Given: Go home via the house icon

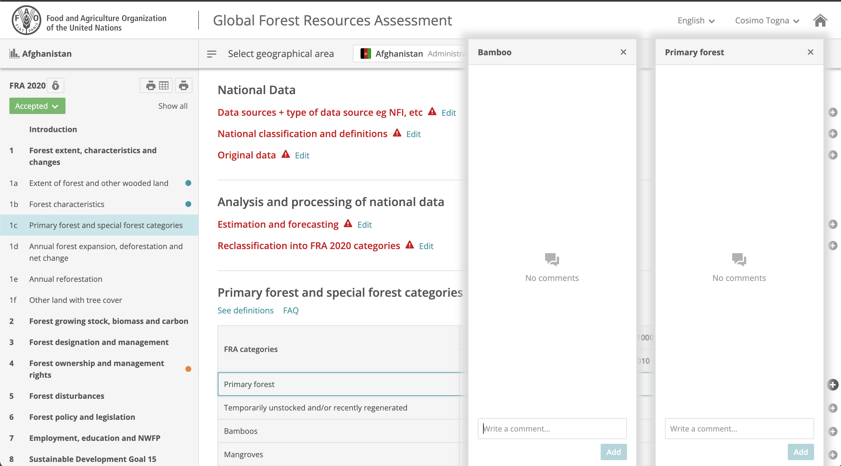Looking at the screenshot, I should pyautogui.click(x=821, y=20).
